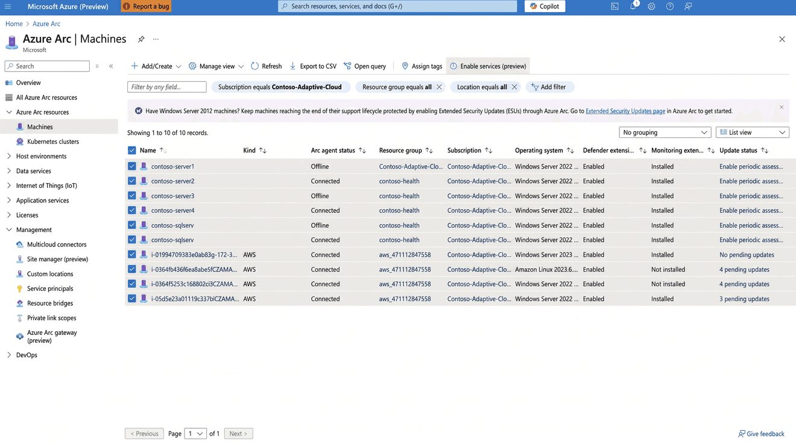Image resolution: width=796 pixels, height=444 pixels.
Task: Open Kubernetes clusters in sidebar
Action: coord(53,142)
